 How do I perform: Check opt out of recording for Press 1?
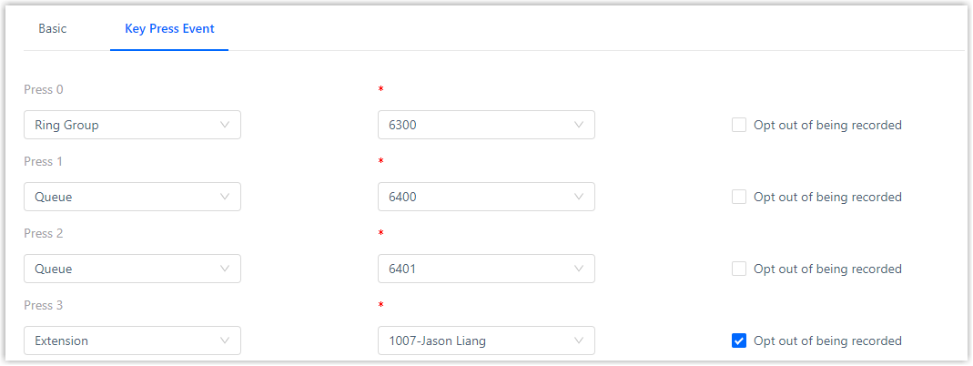[x=739, y=197]
